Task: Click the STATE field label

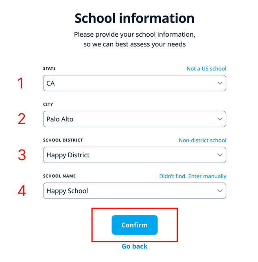Action: tap(50, 68)
